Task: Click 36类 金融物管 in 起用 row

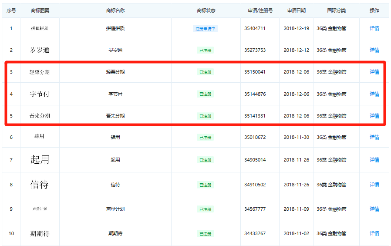Action: [331, 160]
